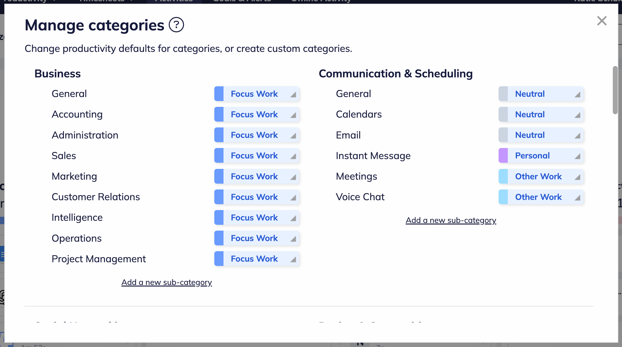Add a new Communication & Scheduling sub-category
The width and height of the screenshot is (622, 347).
pyautogui.click(x=451, y=220)
